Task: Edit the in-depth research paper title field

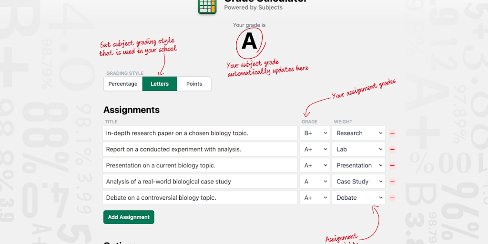Action: (200, 133)
